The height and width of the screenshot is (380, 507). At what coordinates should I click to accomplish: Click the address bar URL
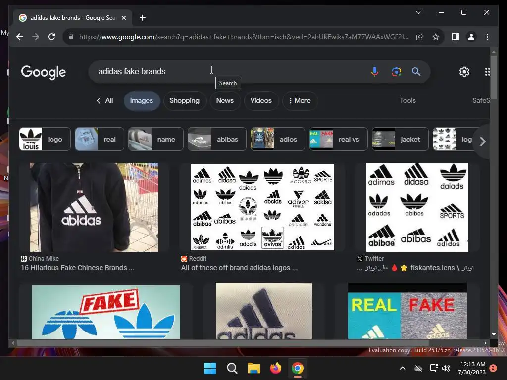tap(244, 37)
